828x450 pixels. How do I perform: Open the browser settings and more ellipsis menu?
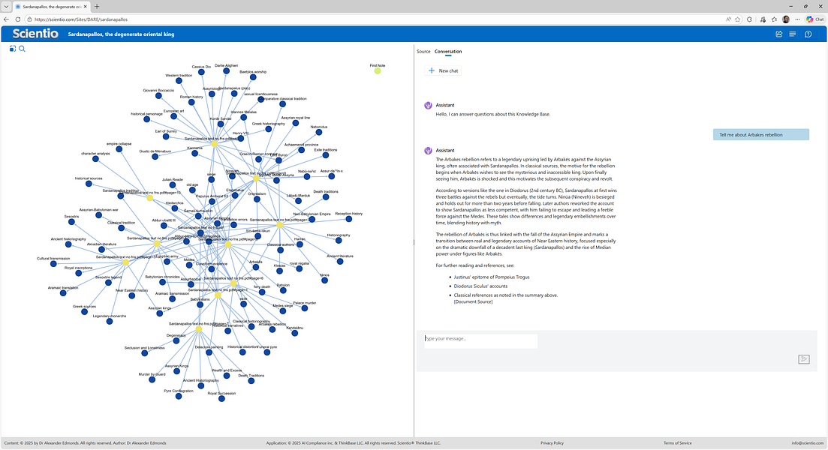click(x=797, y=19)
